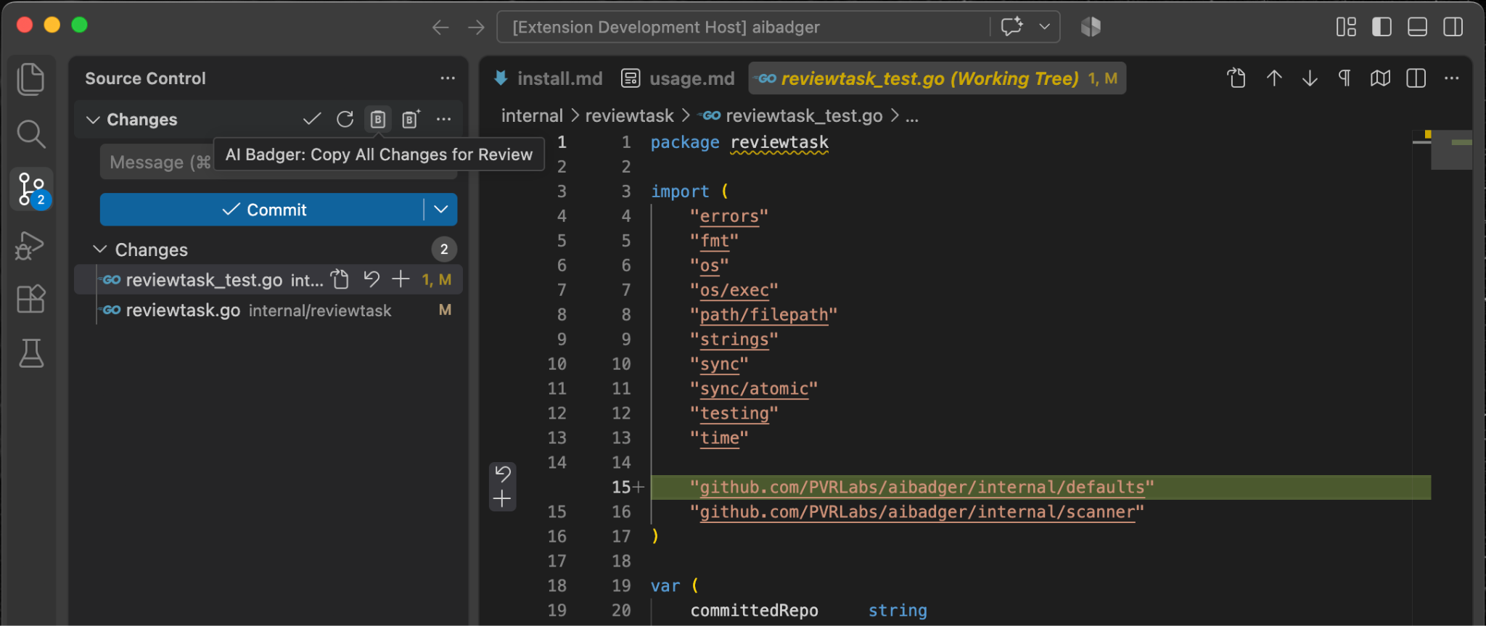Toggle primary side bar visibility
The width and height of the screenshot is (1486, 626).
tap(1382, 27)
